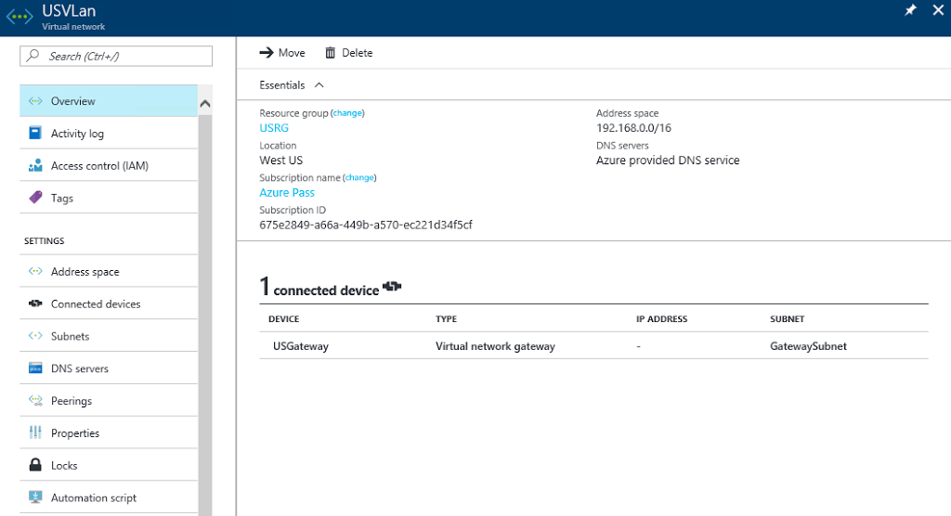This screenshot has width=951, height=516.
Task: Select the Overview menu item
Action: click(109, 100)
